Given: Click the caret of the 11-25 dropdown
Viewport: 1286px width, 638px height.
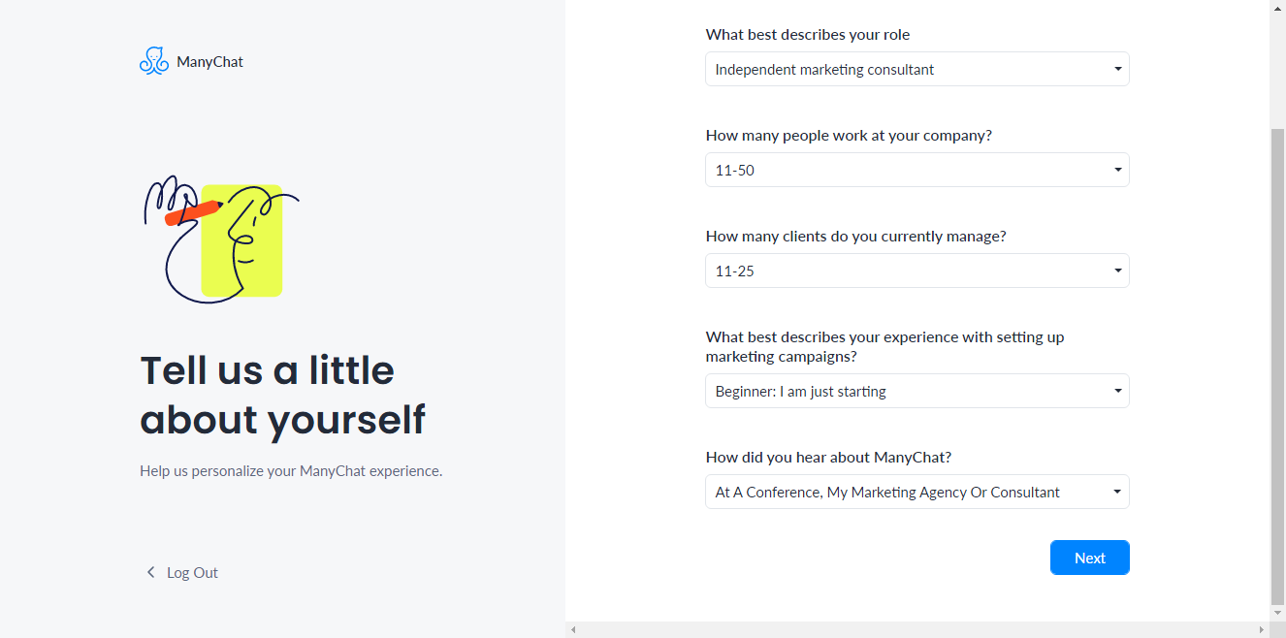Looking at the screenshot, I should click(x=1117, y=271).
